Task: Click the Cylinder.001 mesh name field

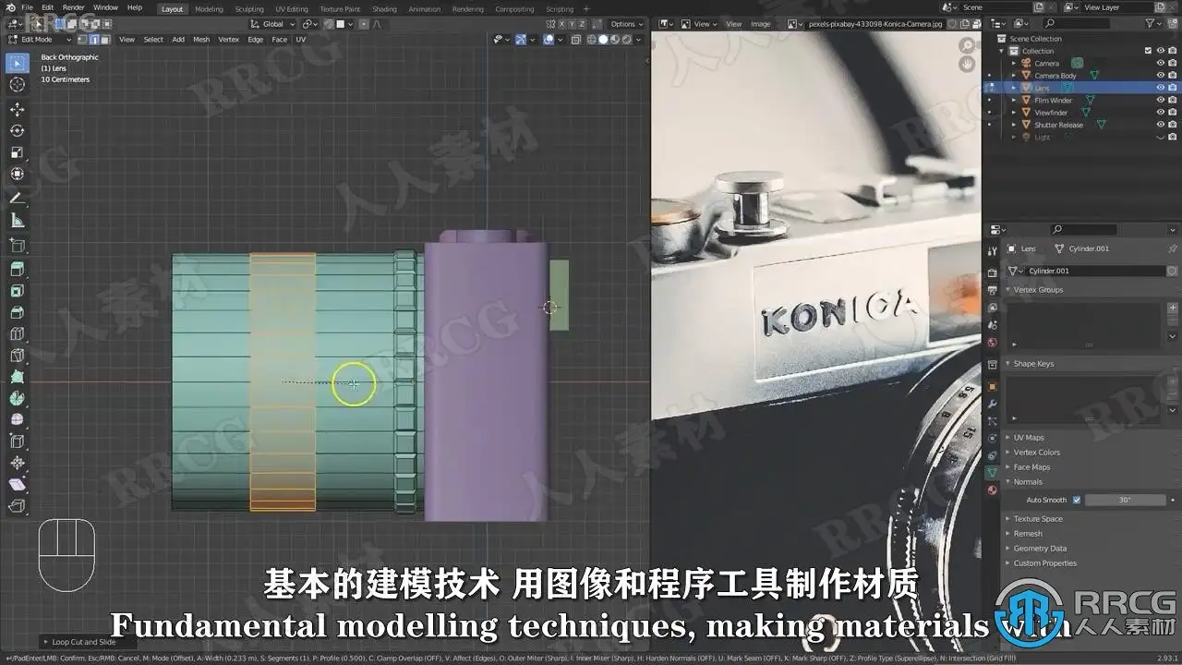Action: pos(1095,271)
